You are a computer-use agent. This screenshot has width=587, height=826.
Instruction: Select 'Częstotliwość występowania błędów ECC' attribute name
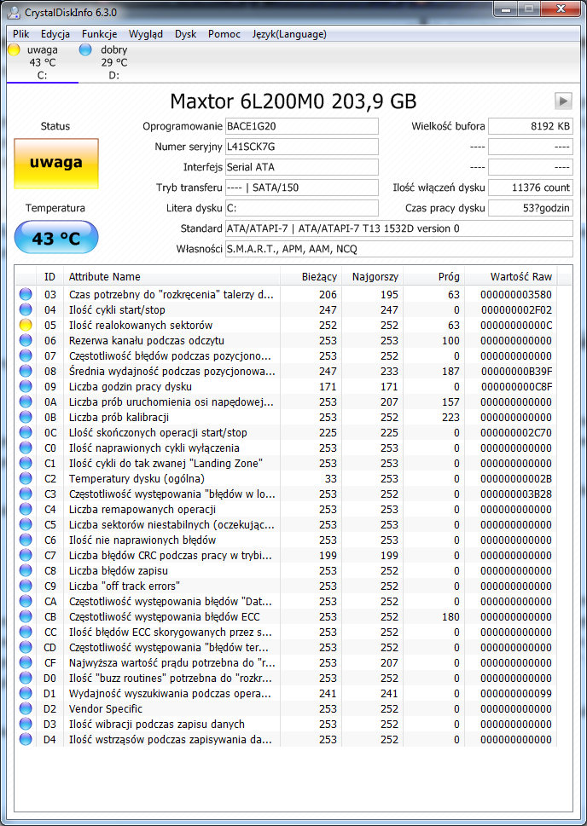165,616
